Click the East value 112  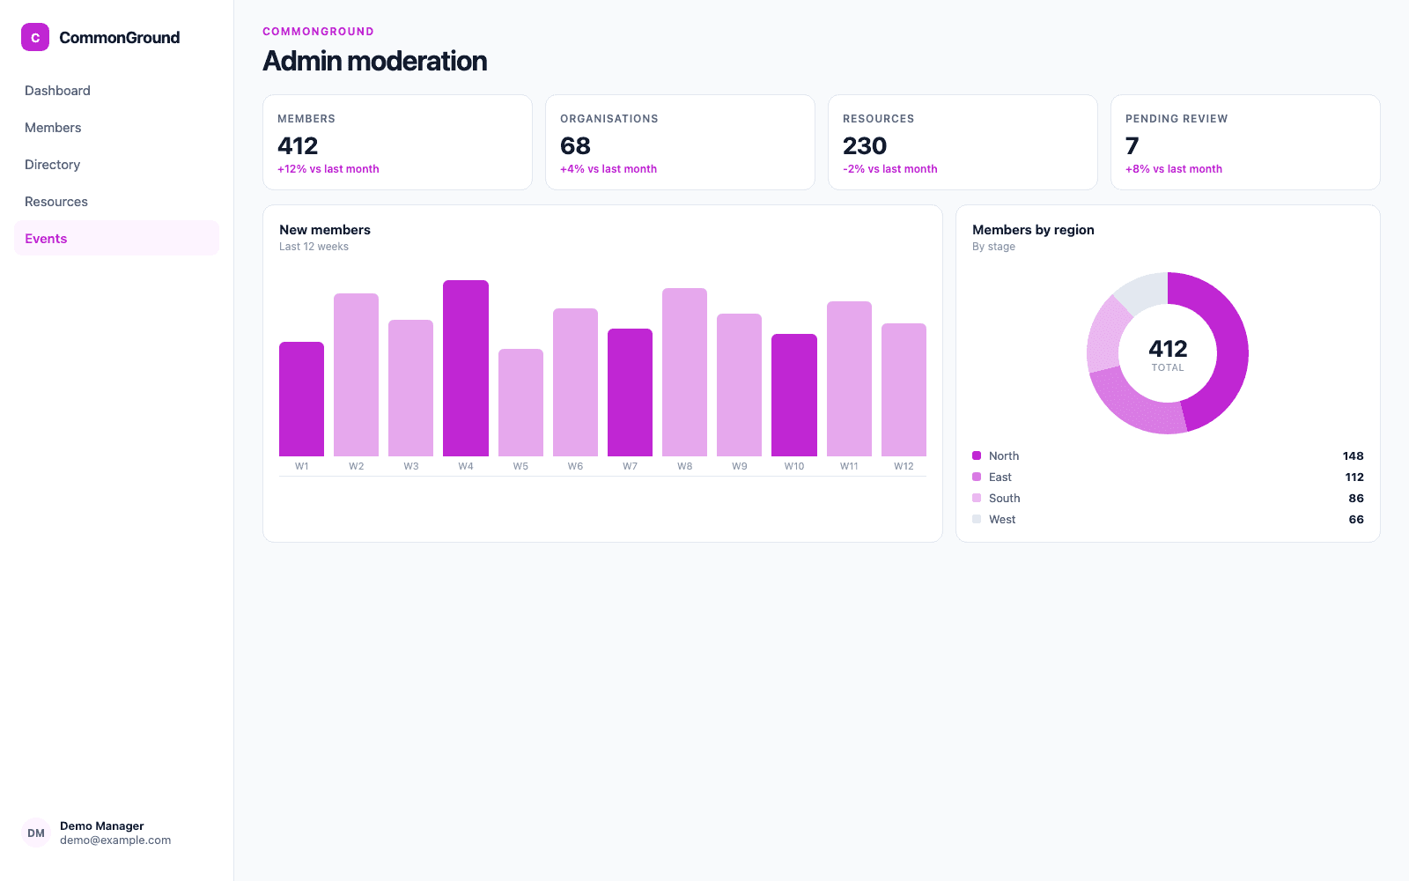1354,478
